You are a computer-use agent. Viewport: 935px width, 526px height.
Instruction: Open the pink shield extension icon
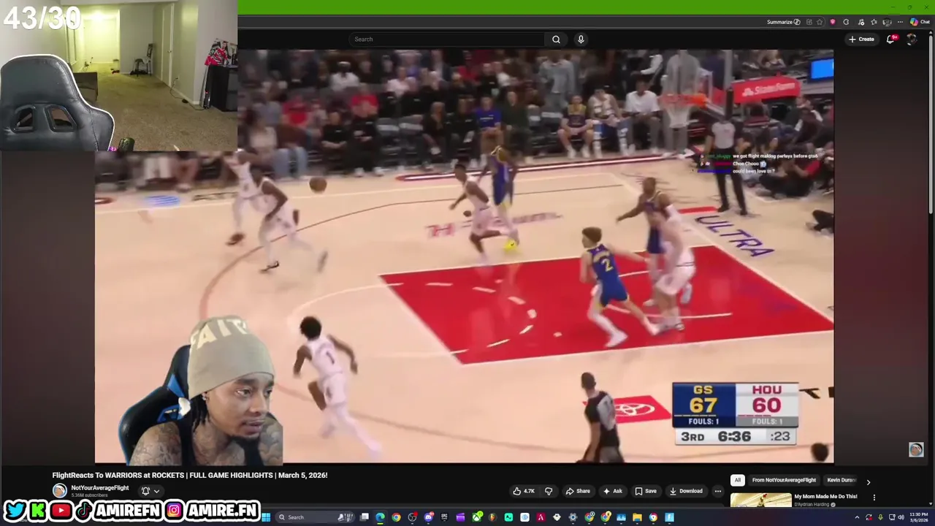833,22
